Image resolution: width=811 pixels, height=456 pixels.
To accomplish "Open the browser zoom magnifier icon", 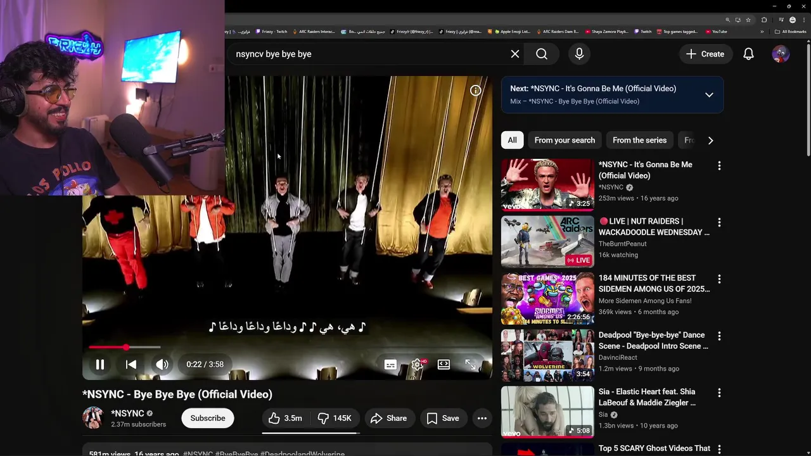I will (727, 20).
